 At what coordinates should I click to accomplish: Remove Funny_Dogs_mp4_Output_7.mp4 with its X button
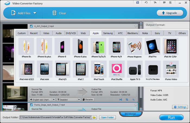[x=136, y=105]
